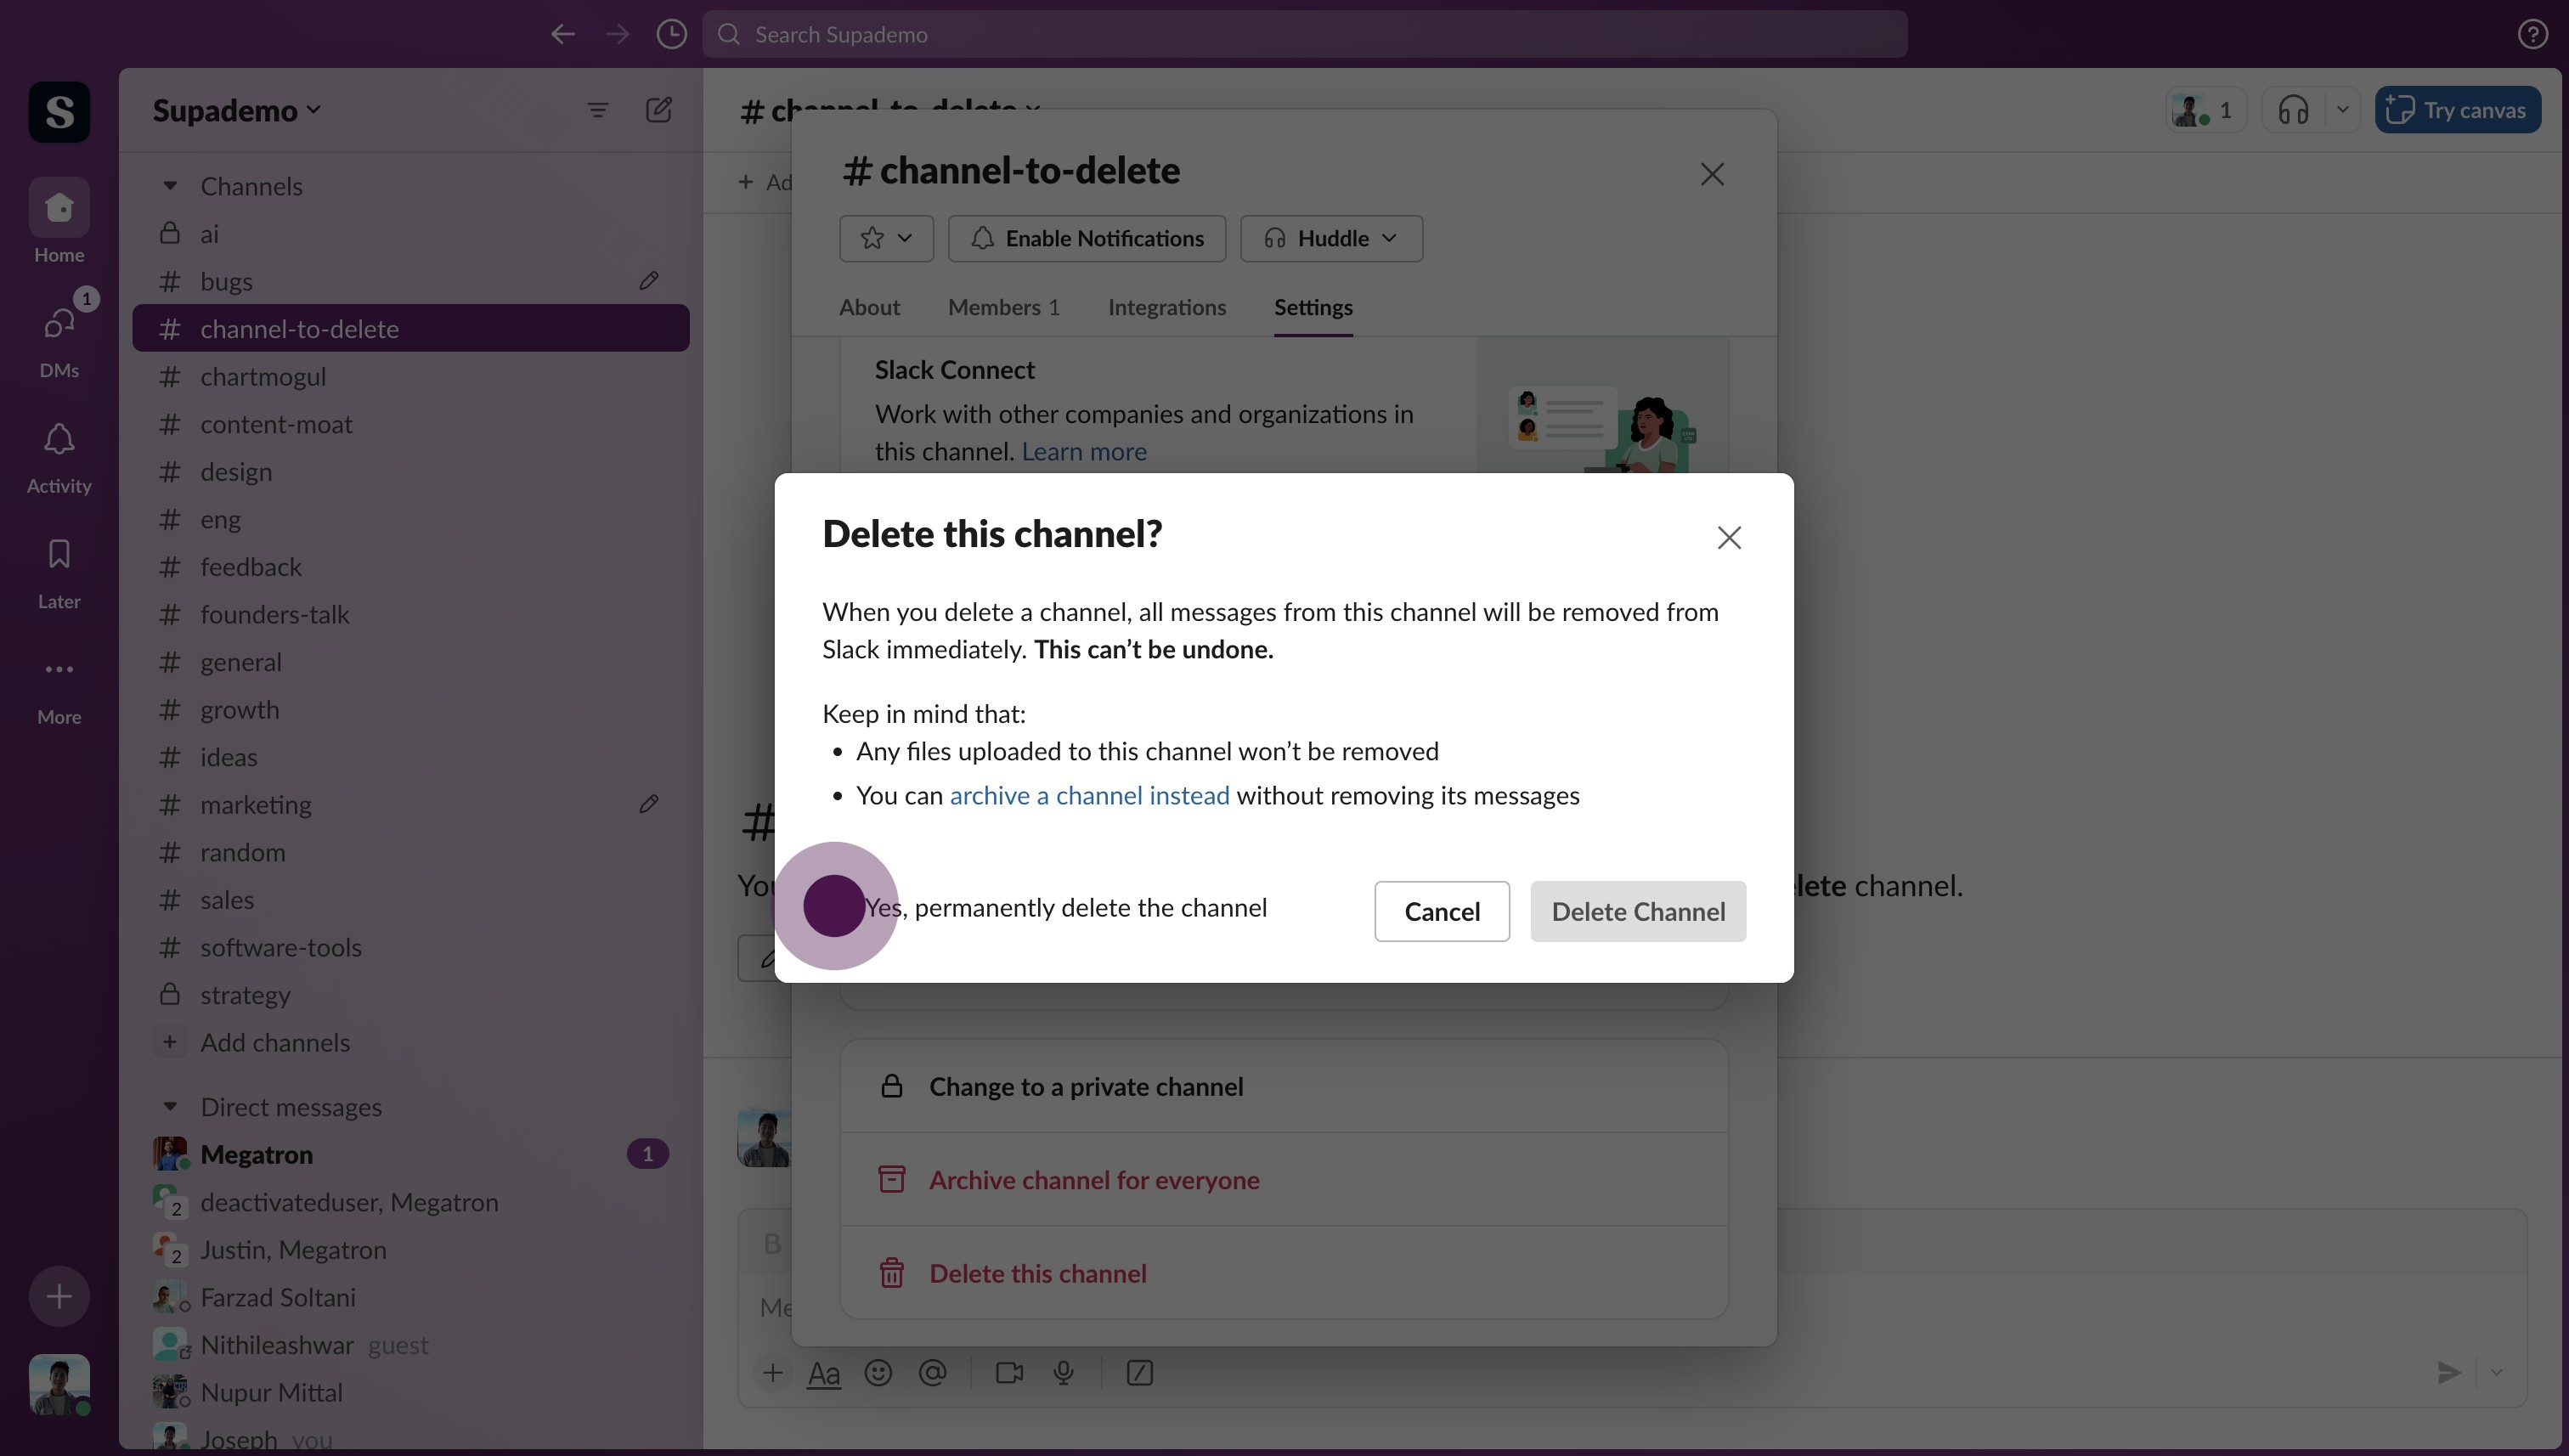Screen dimensions: 2569x1456
Task: Go forward with the history forward arrow
Action: click(617, 34)
